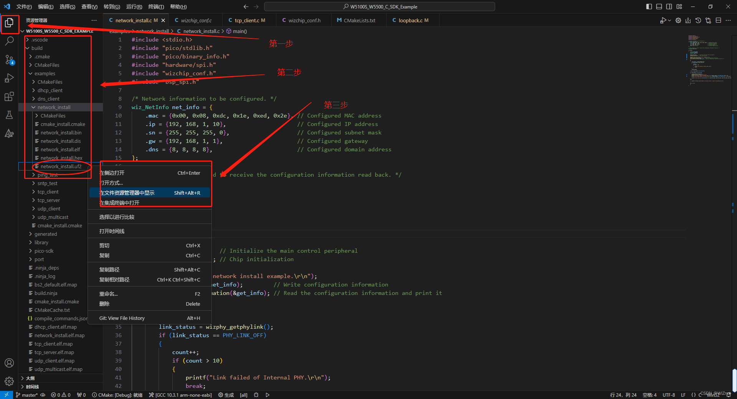Expand the 时间线 timeline section

click(61, 387)
